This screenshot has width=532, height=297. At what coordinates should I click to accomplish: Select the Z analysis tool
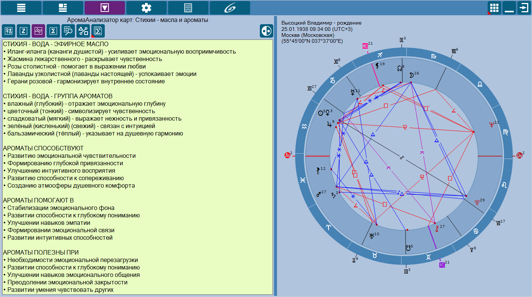[x=23, y=31]
